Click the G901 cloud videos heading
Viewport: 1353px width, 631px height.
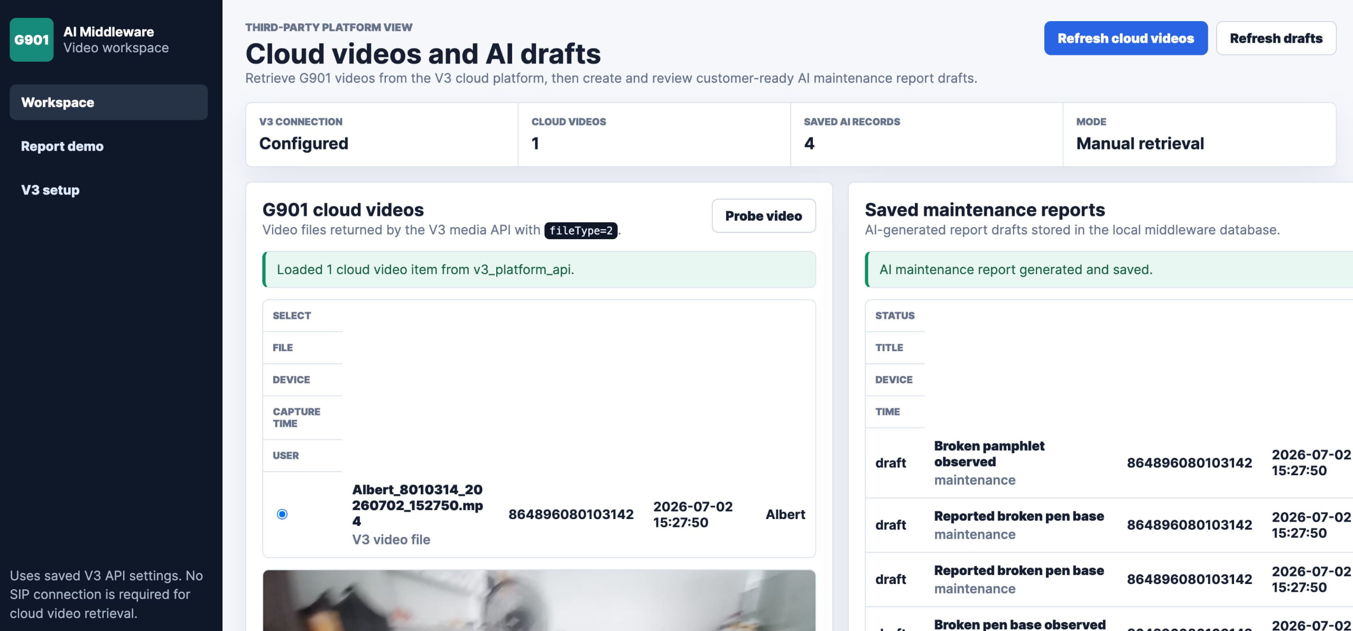[x=343, y=210]
